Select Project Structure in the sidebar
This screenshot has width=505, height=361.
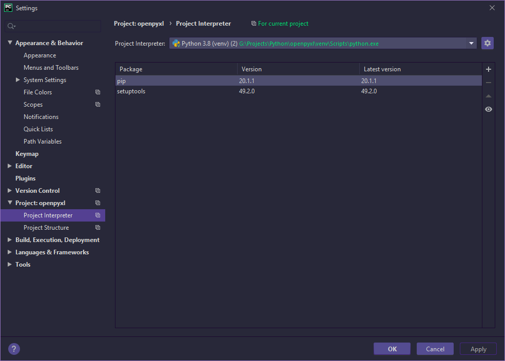(x=46, y=228)
